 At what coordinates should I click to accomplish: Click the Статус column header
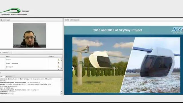tap(52, 56)
